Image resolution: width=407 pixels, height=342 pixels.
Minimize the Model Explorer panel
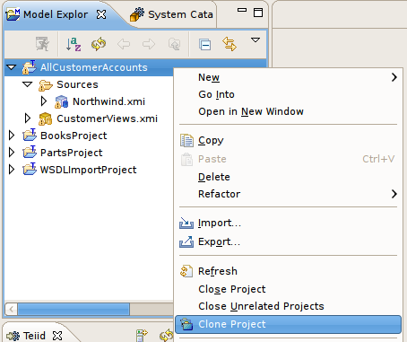pos(242,10)
